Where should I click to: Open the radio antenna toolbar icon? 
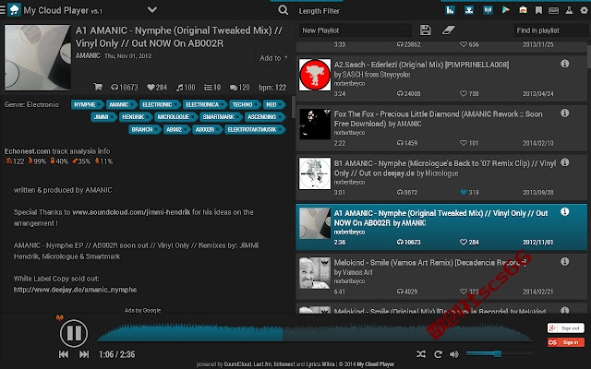pos(488,10)
